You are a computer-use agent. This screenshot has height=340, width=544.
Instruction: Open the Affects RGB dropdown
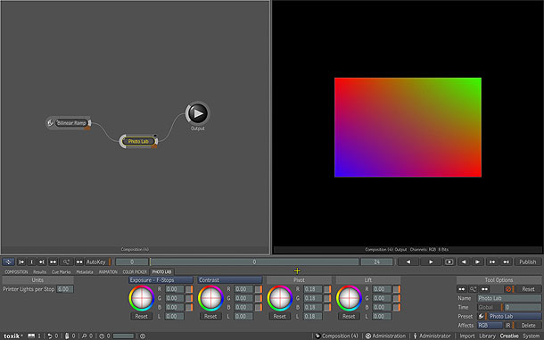490,326
